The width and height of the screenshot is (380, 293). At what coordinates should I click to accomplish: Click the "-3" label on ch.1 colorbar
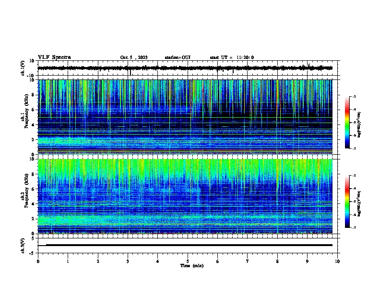tap(354, 96)
